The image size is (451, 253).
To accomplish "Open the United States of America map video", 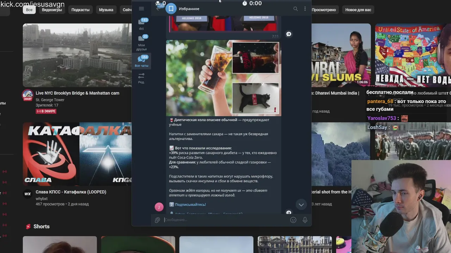I will tap(413, 55).
